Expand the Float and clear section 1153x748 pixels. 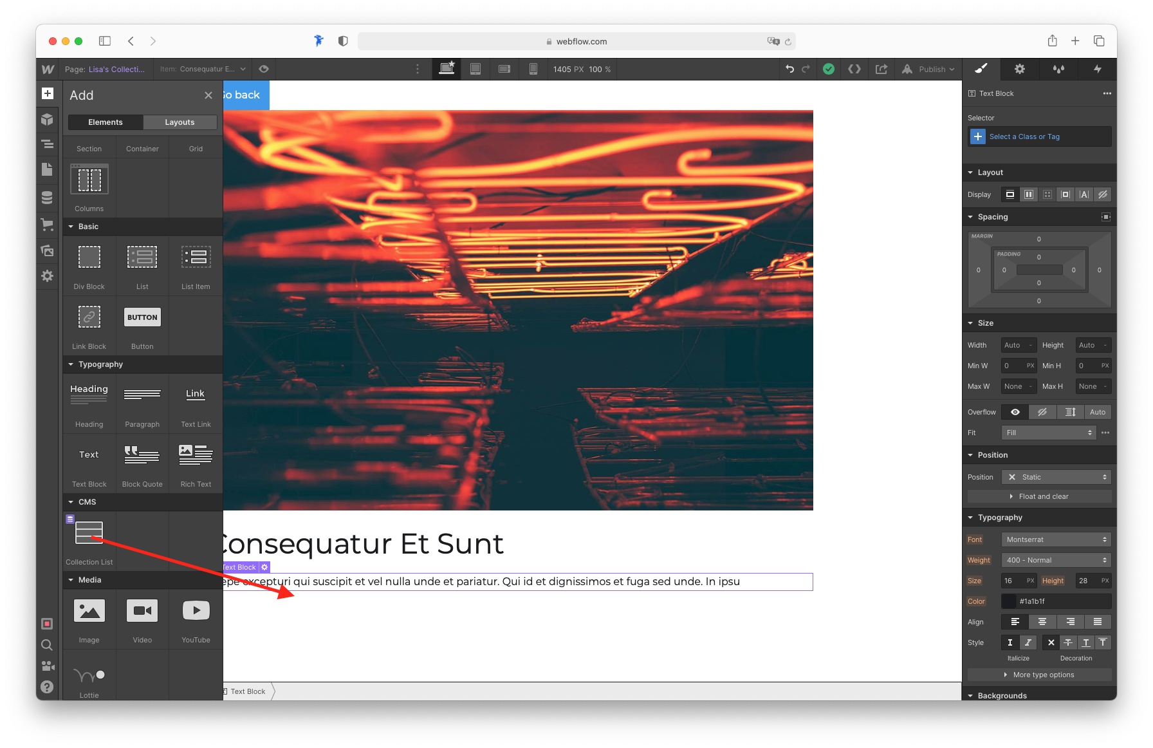[1039, 496]
